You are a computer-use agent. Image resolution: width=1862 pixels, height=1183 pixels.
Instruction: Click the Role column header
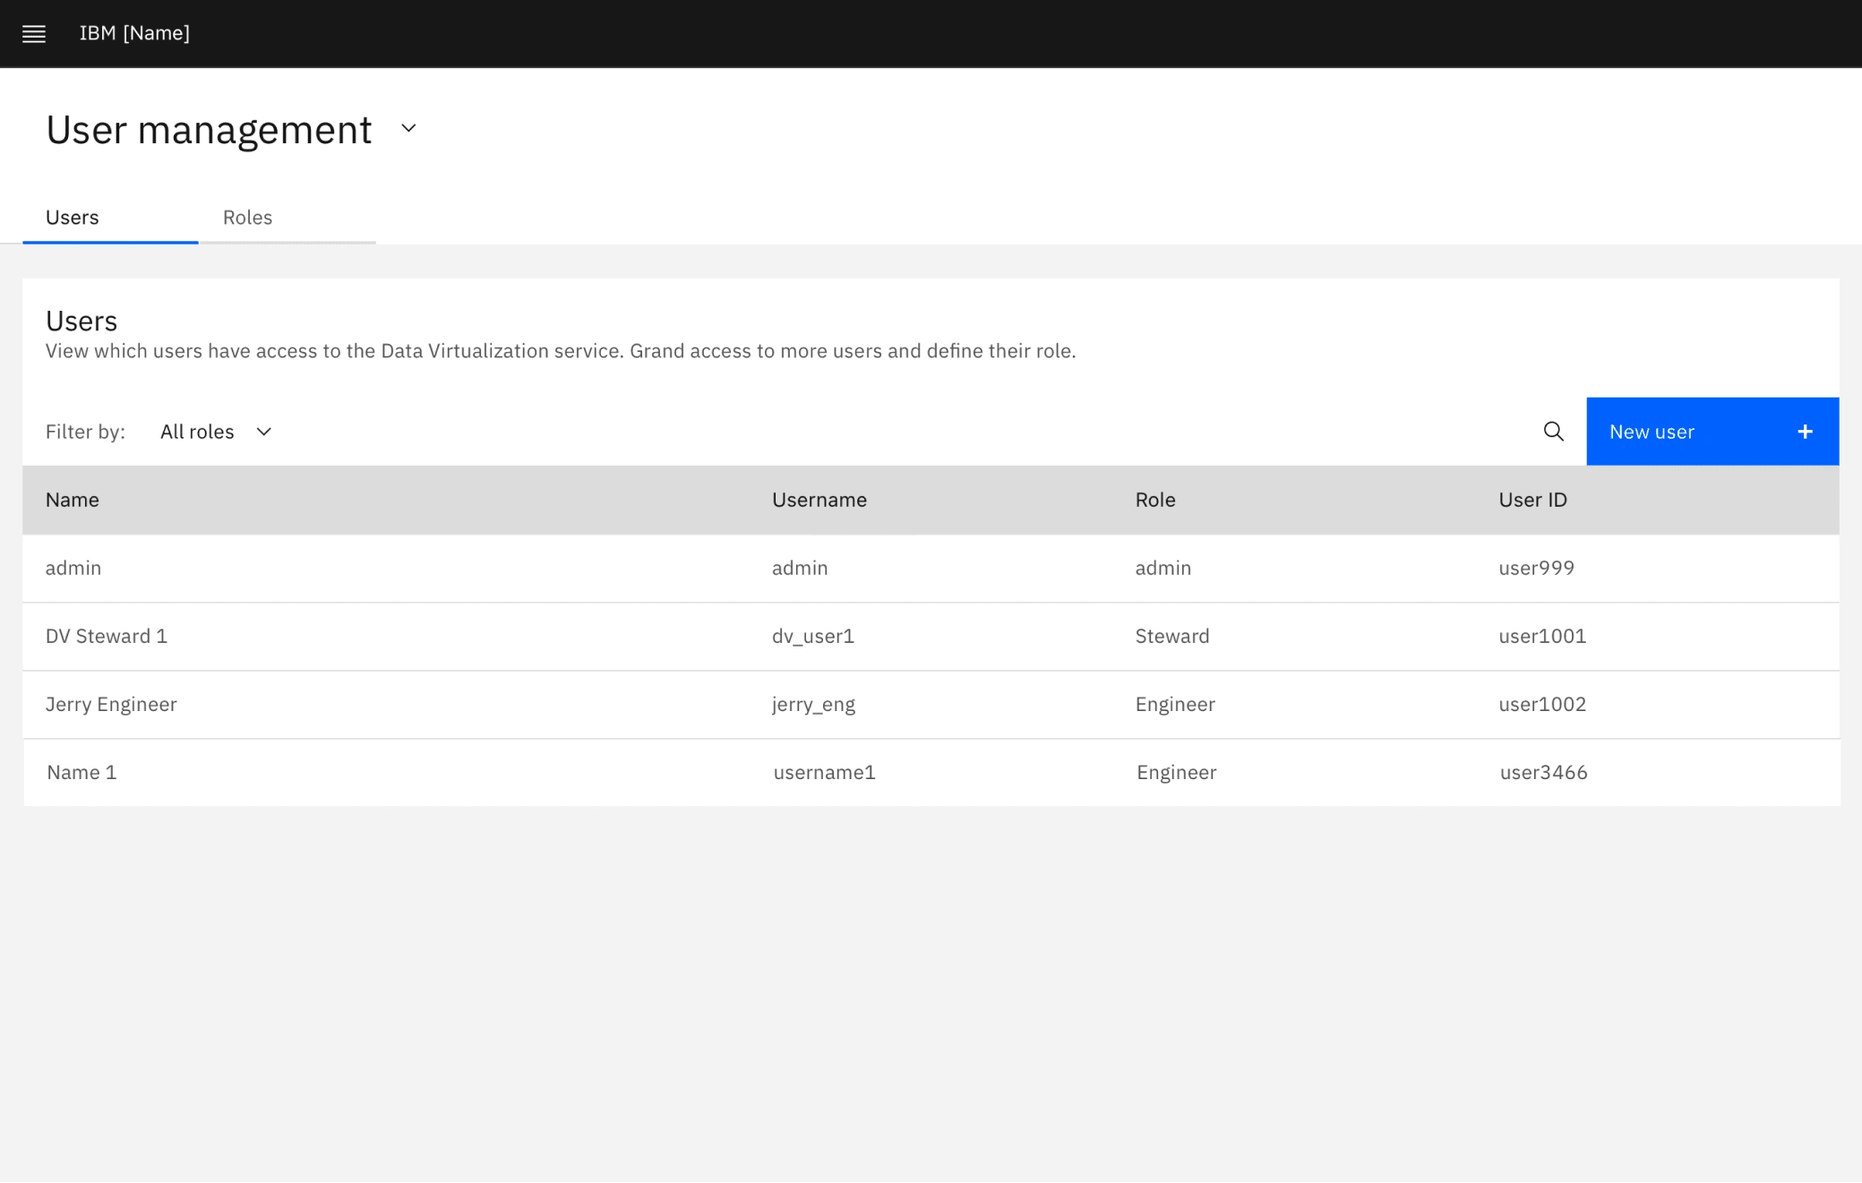(x=1154, y=500)
